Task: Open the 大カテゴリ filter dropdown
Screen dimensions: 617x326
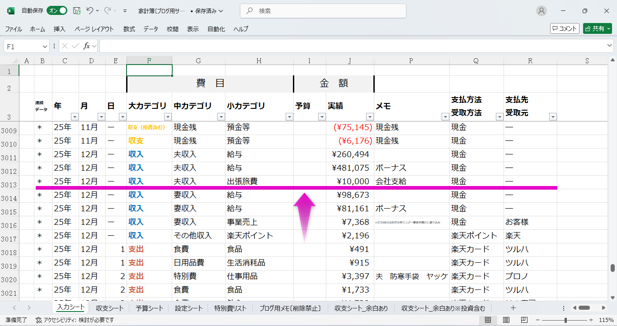Action: tap(167, 117)
